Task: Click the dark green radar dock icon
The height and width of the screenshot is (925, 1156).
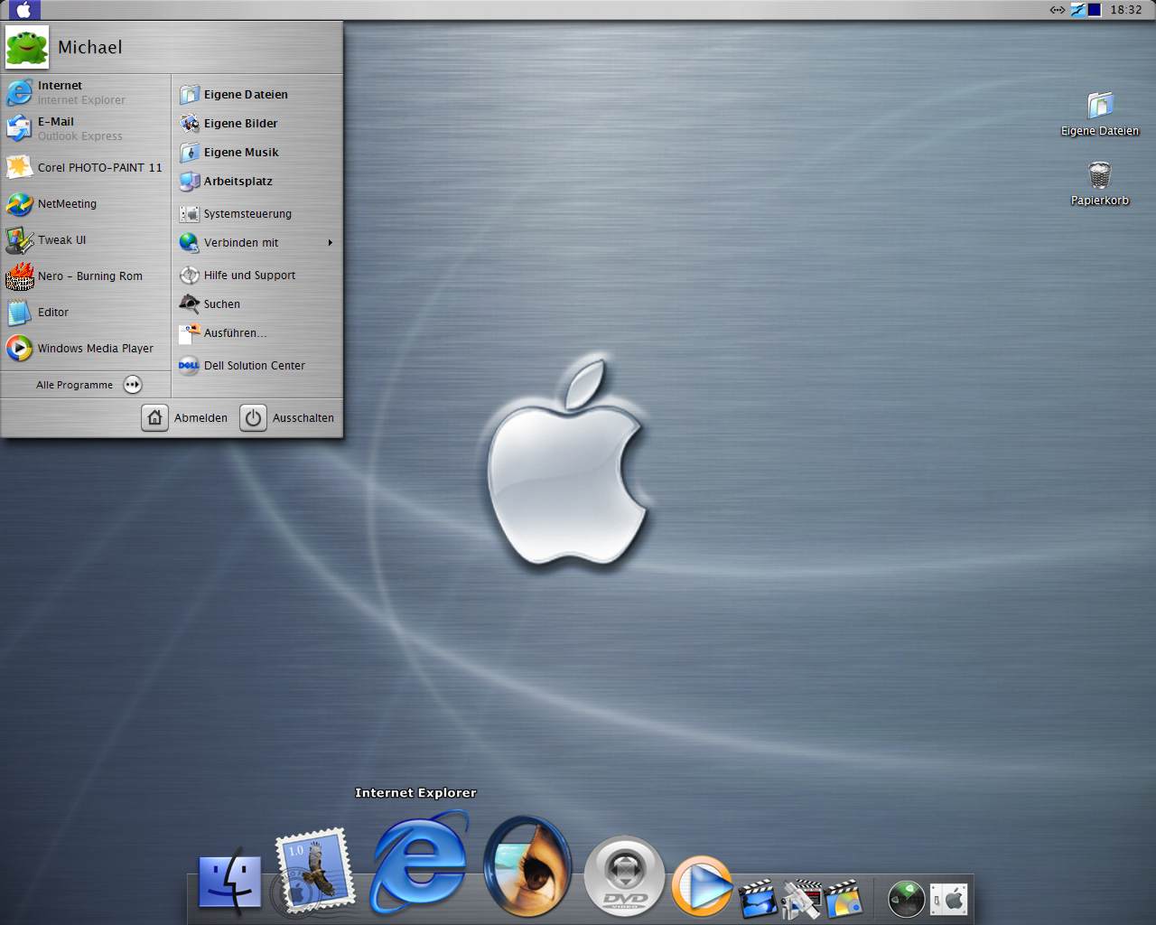Action: tap(906, 899)
